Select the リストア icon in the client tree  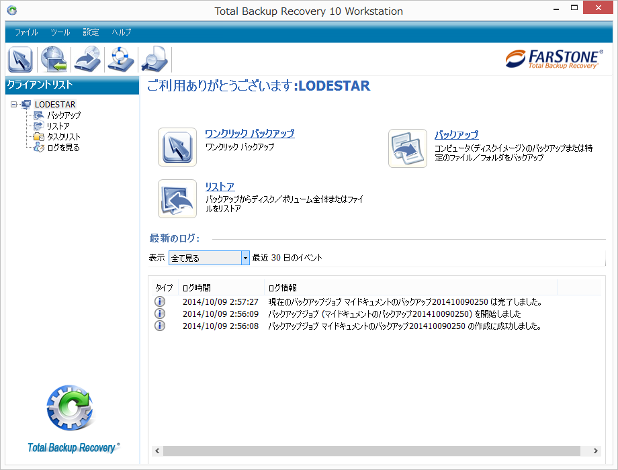[38, 126]
